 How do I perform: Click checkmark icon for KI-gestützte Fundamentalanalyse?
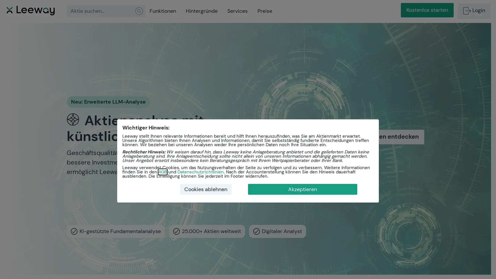tap(74, 231)
